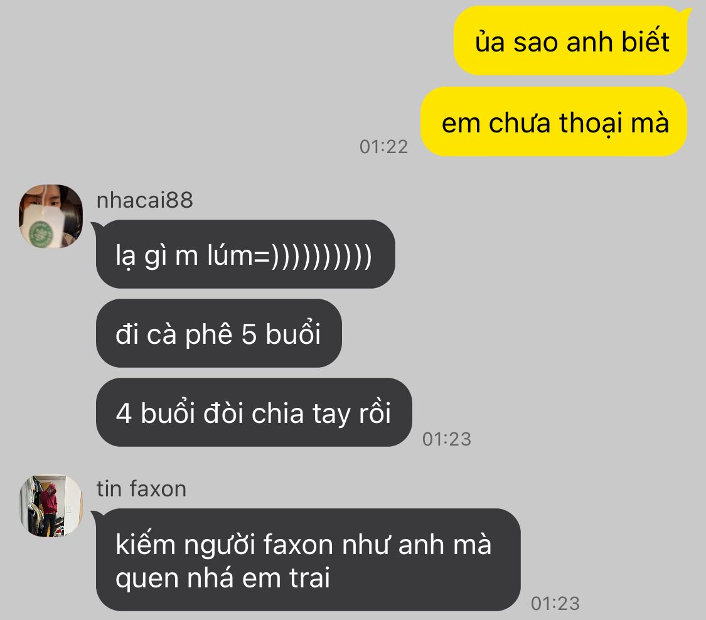Select the yellow "ủa sao anh biết" bubble
The height and width of the screenshot is (620, 706).
click(x=570, y=41)
